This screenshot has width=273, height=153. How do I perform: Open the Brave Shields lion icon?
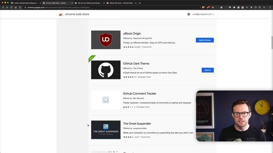point(203,8)
